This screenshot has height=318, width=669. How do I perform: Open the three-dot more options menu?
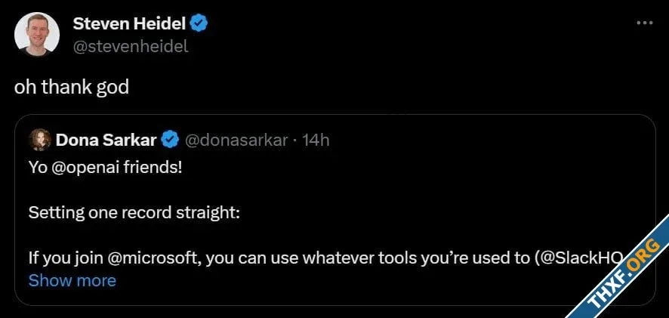645,23
